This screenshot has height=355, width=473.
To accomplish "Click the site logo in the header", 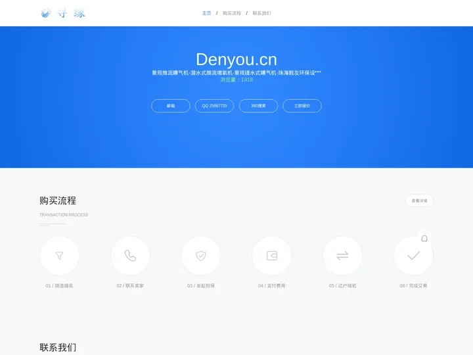I will tap(63, 13).
